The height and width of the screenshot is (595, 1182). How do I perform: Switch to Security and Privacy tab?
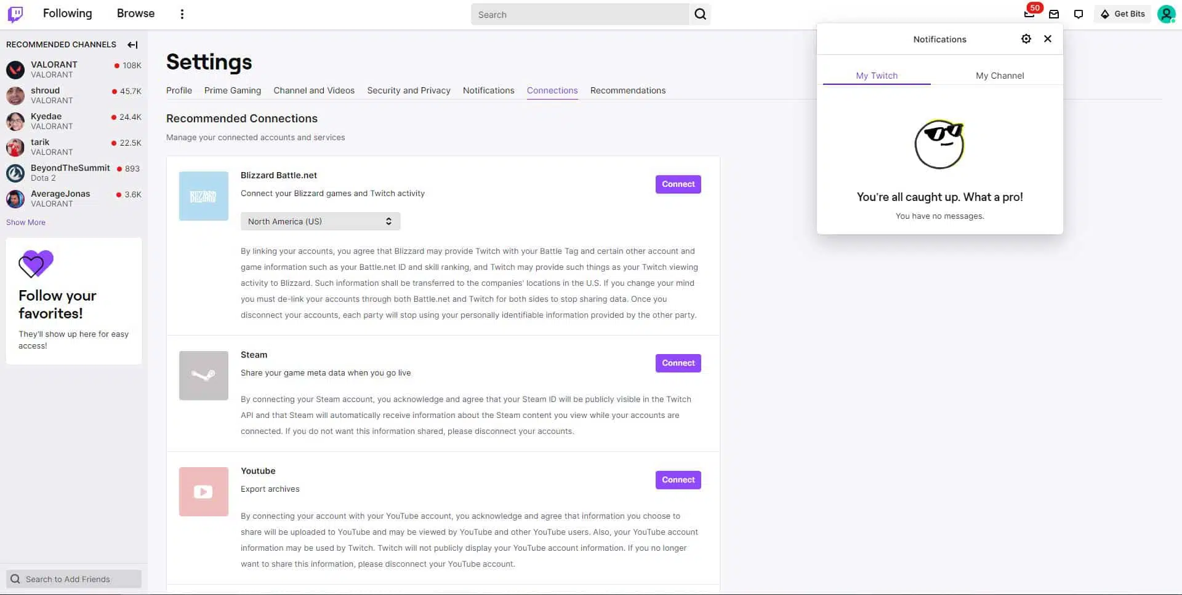click(x=409, y=90)
